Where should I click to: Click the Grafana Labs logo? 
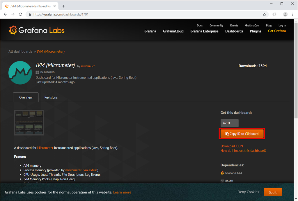coord(36,30)
